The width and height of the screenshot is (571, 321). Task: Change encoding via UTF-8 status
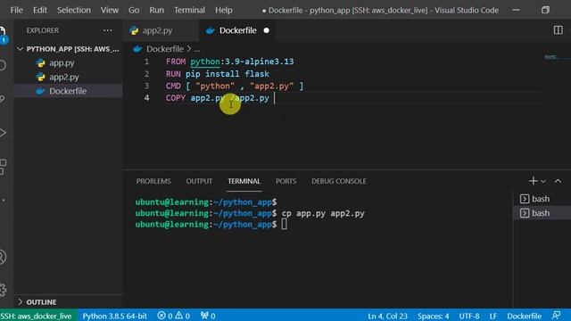click(469, 316)
